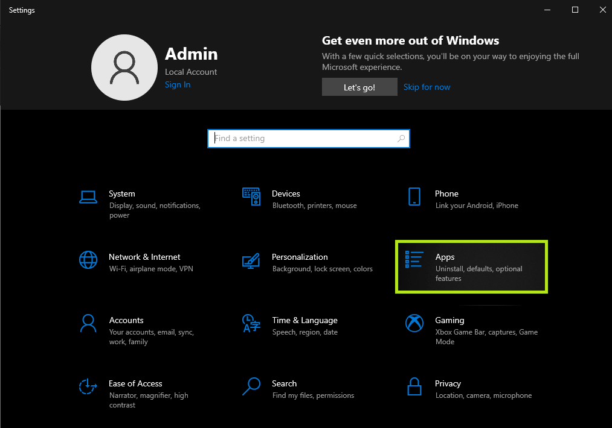The width and height of the screenshot is (612, 428).
Task: Click the Devices keyboard and speaker icon
Action: tap(251, 197)
